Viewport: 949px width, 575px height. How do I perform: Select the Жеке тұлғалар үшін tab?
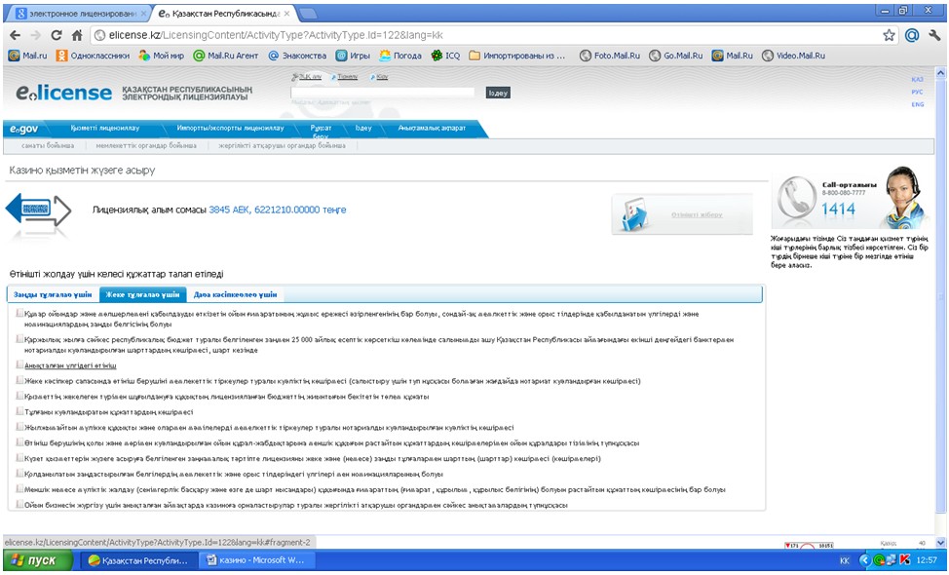pyautogui.click(x=143, y=294)
